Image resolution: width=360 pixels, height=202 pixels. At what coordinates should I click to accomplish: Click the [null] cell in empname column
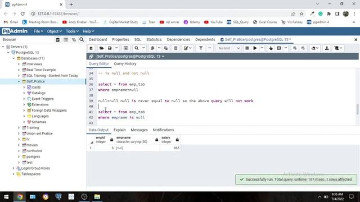(137, 148)
